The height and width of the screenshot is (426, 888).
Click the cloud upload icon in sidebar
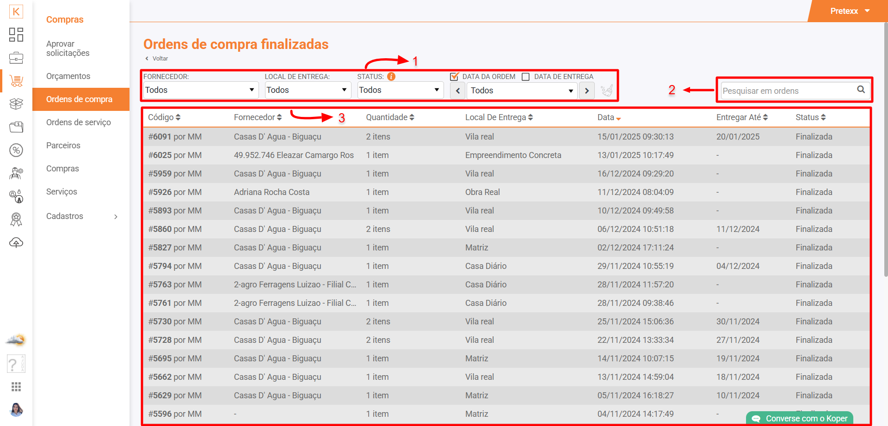click(x=16, y=243)
